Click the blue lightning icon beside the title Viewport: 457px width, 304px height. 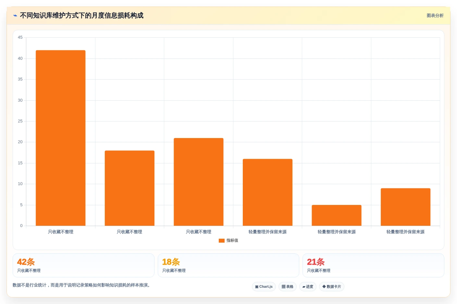pyautogui.click(x=15, y=16)
